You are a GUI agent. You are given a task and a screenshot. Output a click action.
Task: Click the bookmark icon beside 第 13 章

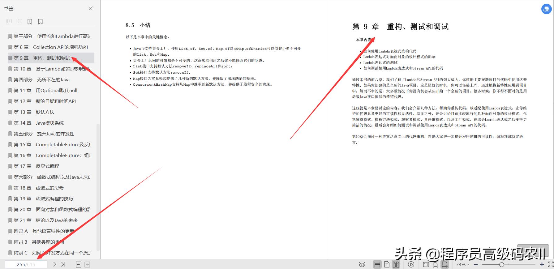point(10,112)
